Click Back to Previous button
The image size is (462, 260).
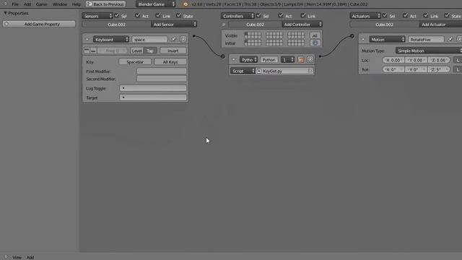[x=106, y=4]
